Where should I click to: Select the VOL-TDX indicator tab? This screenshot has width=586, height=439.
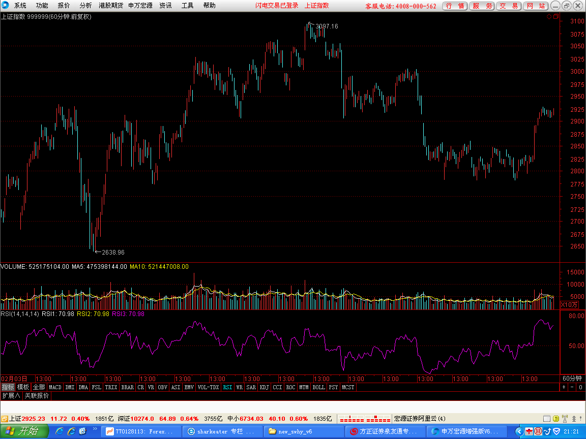click(x=208, y=387)
